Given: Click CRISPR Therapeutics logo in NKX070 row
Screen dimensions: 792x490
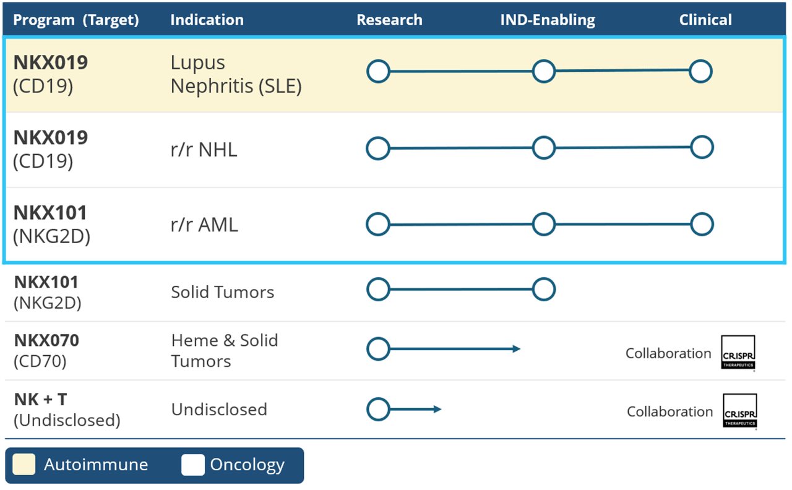Looking at the screenshot, I should tap(738, 353).
